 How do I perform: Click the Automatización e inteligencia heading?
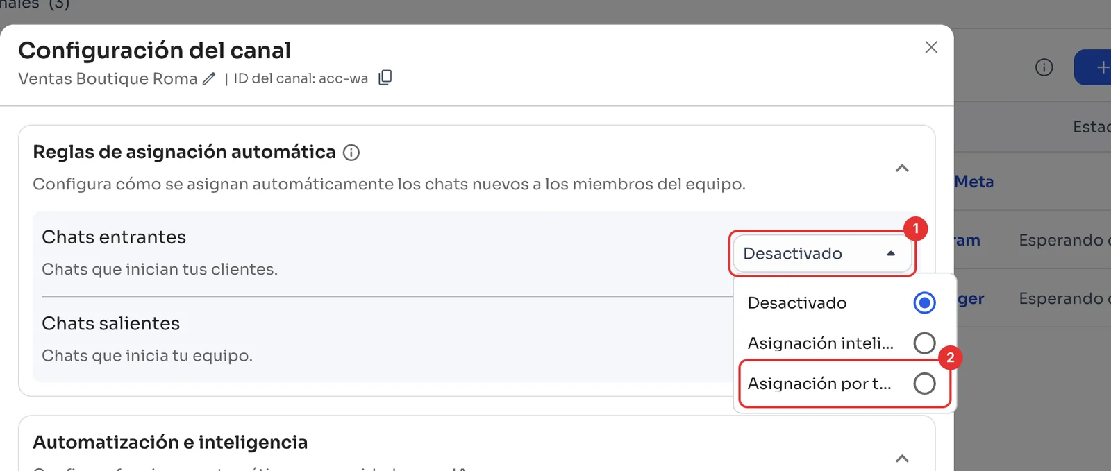(x=170, y=442)
